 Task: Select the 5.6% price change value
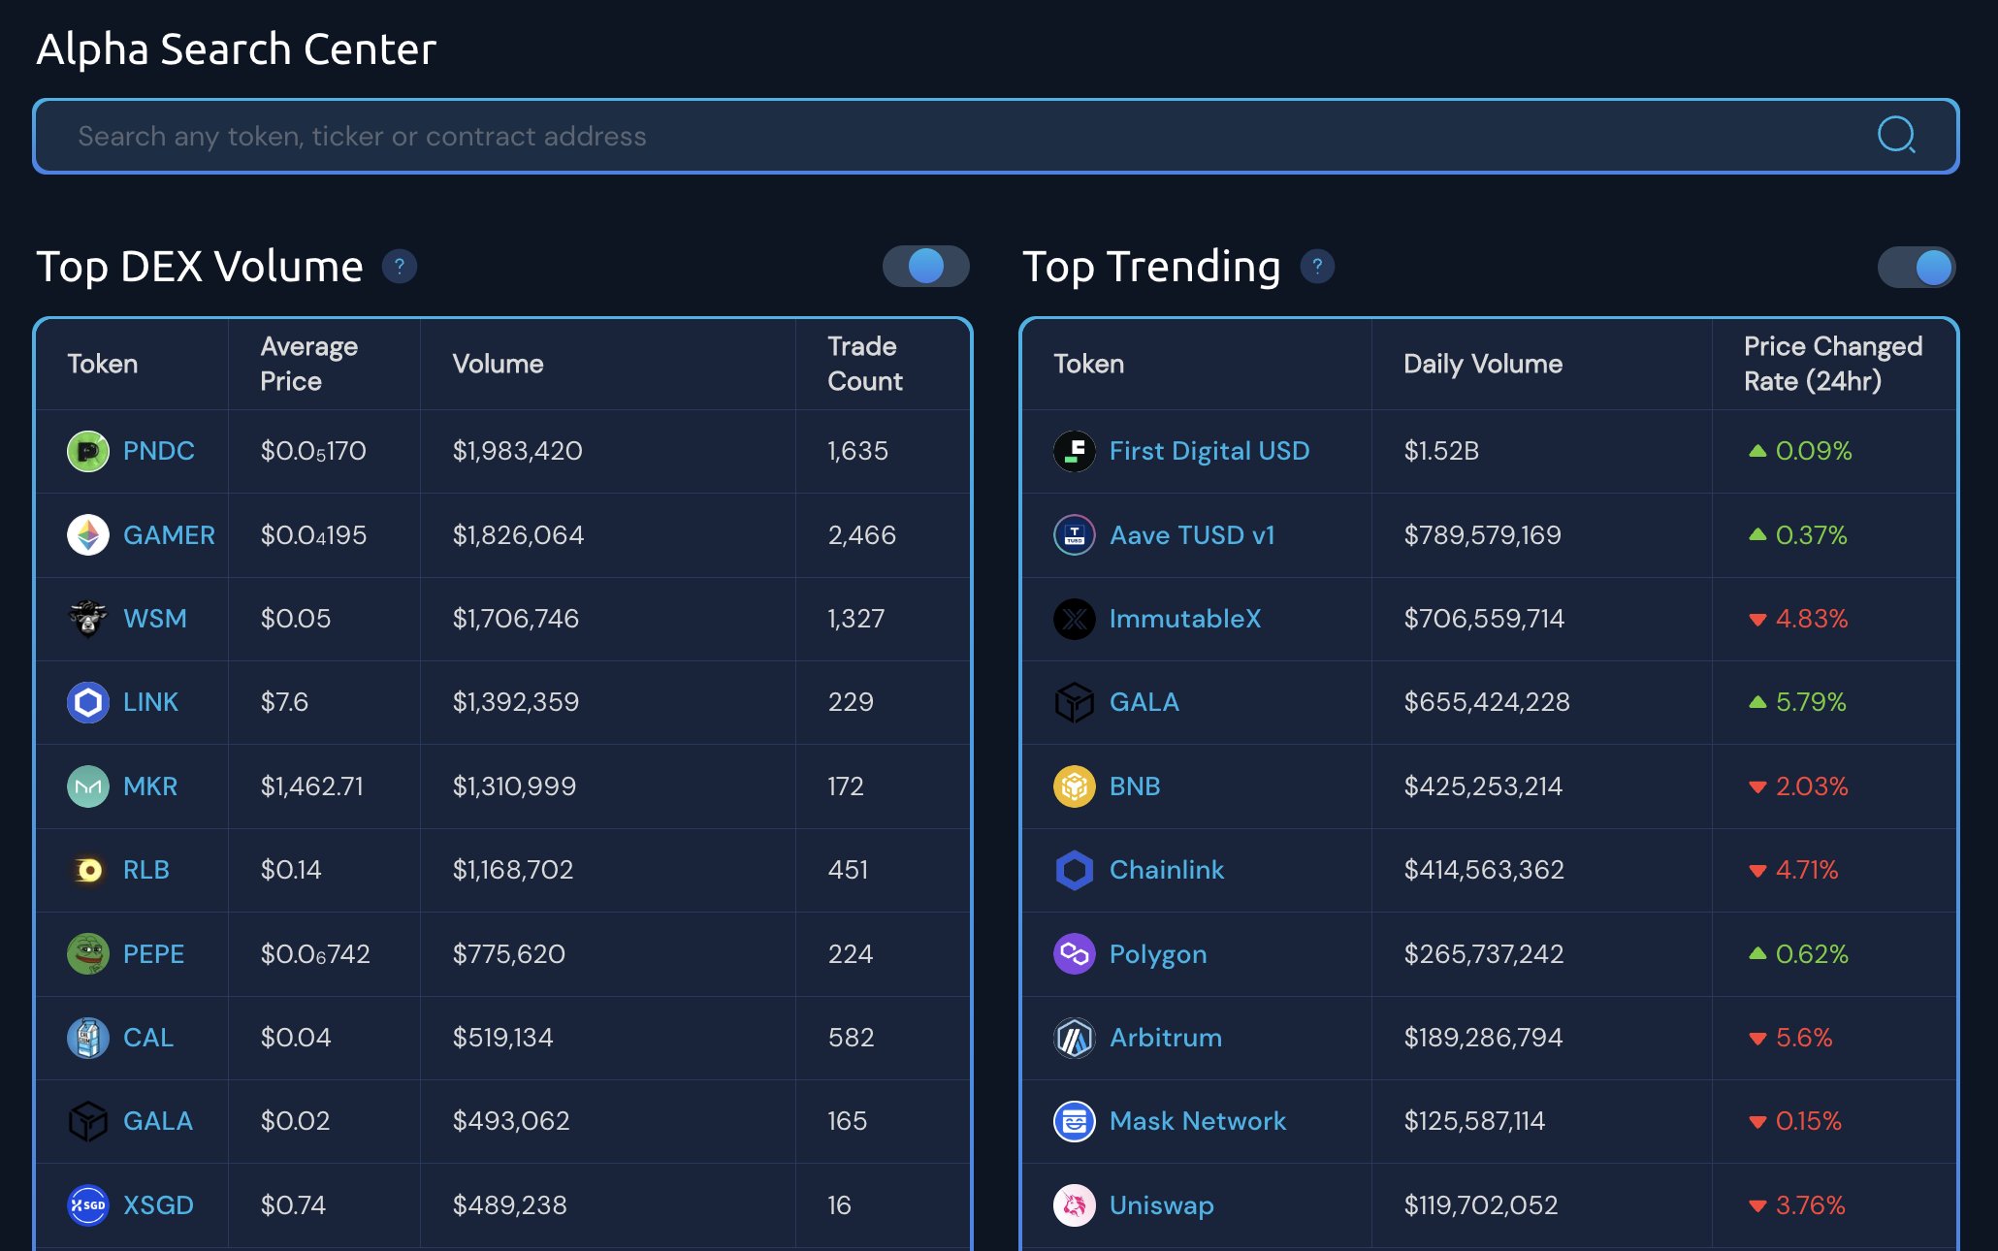(1803, 1038)
